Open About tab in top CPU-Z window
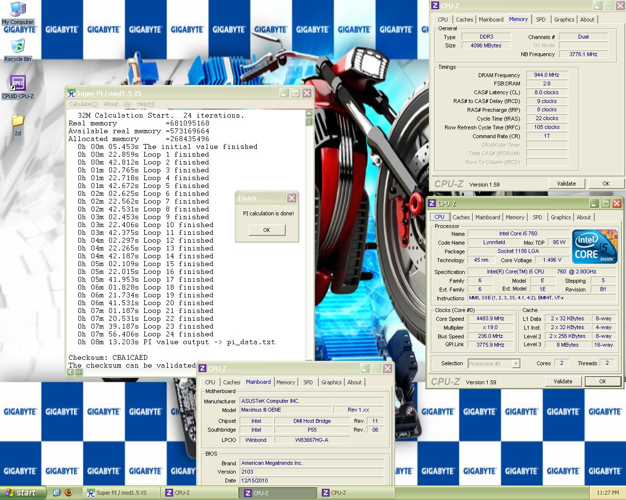626x500 pixels. coord(587,20)
